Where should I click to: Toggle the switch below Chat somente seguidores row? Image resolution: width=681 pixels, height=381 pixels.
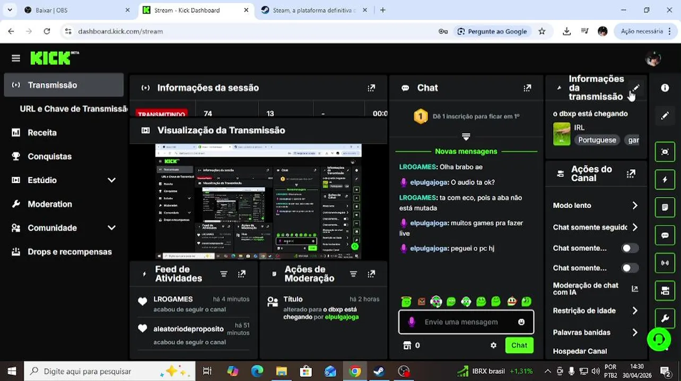click(x=630, y=248)
